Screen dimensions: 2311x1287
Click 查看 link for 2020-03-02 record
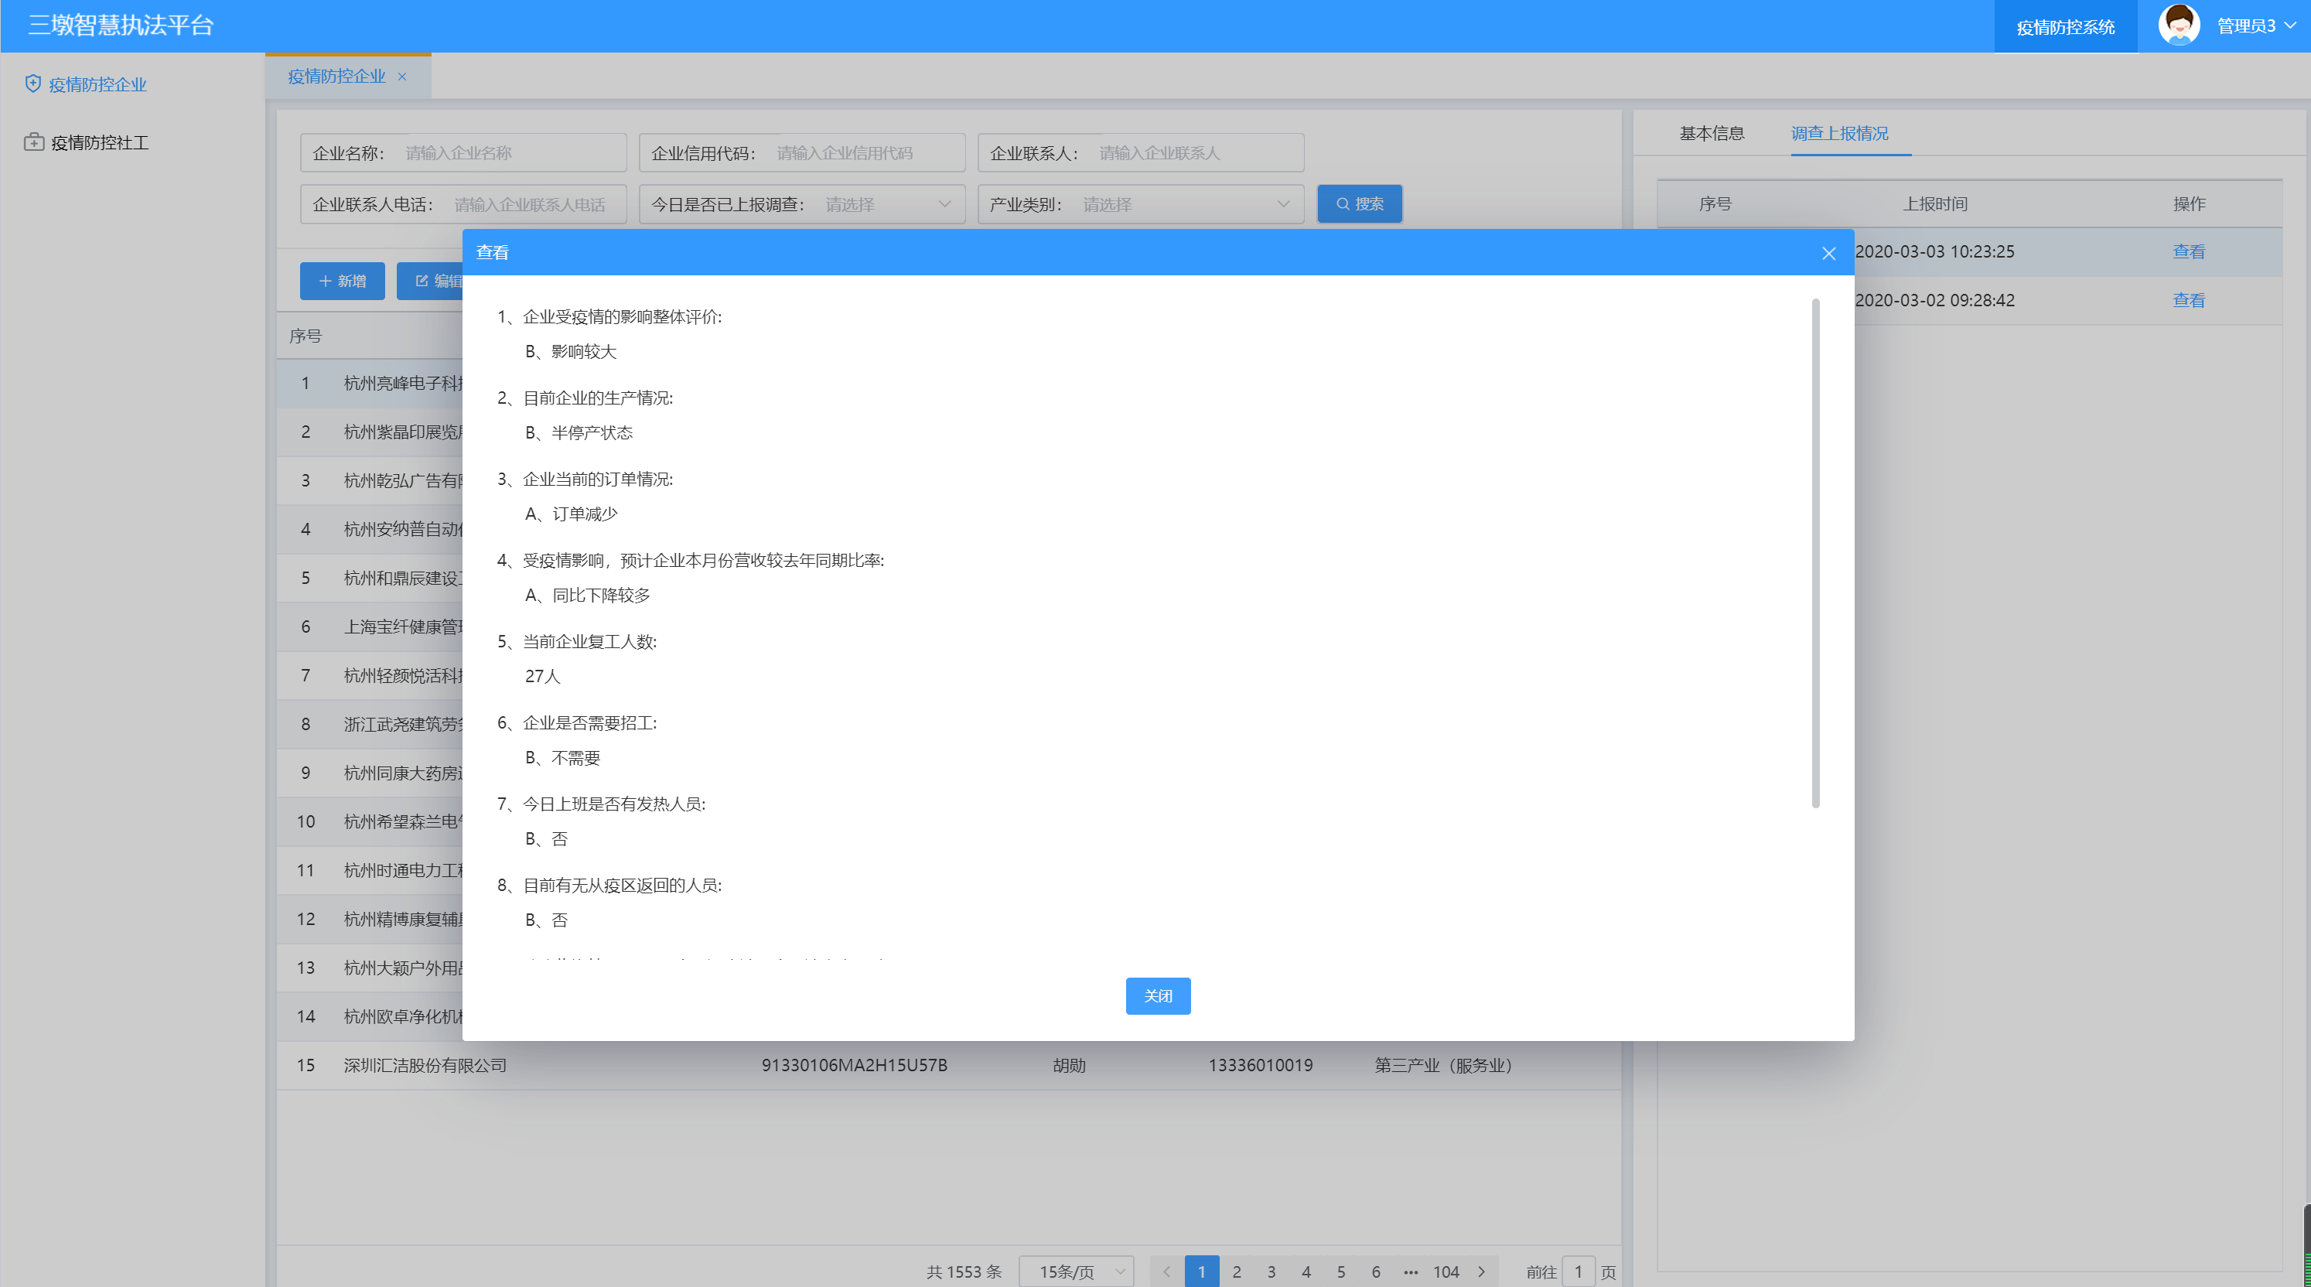[2187, 300]
